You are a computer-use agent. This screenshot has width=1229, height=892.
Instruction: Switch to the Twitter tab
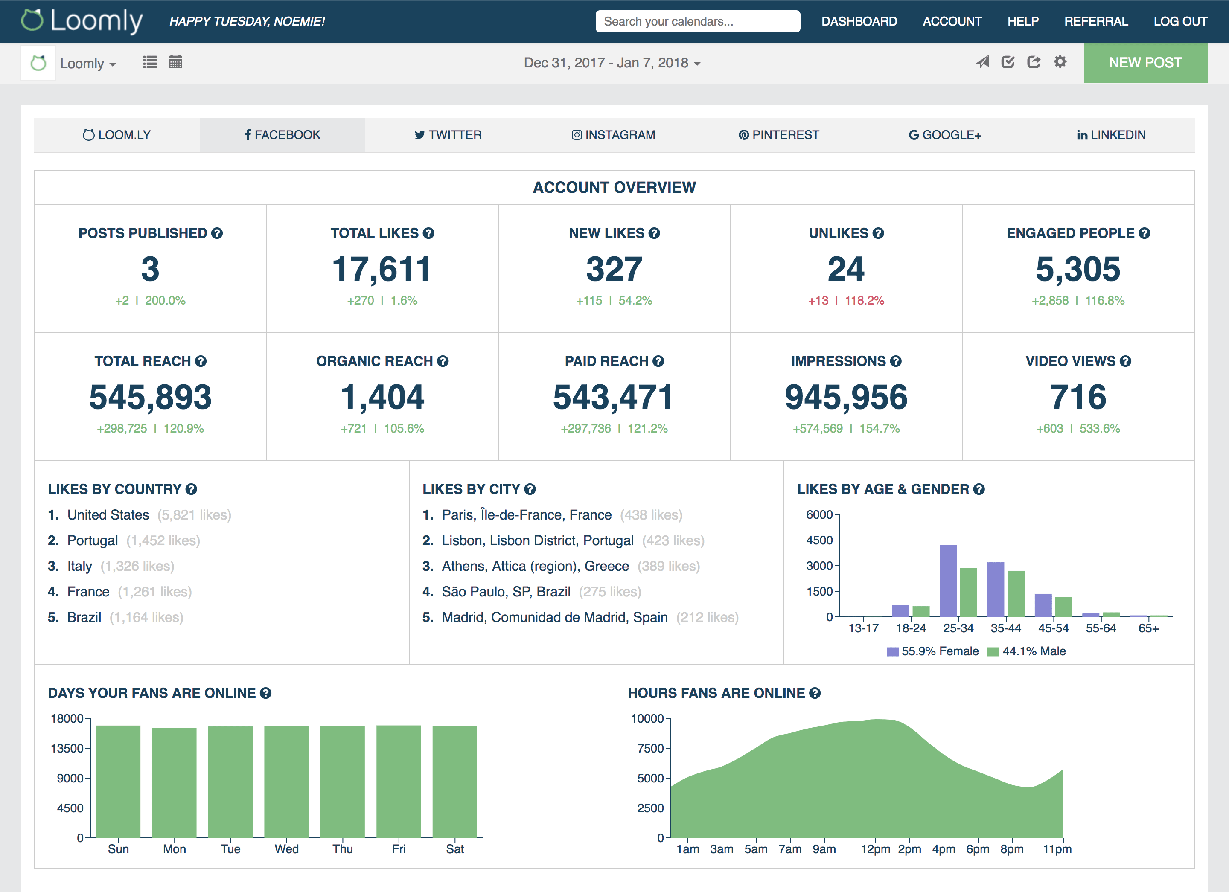tap(448, 135)
